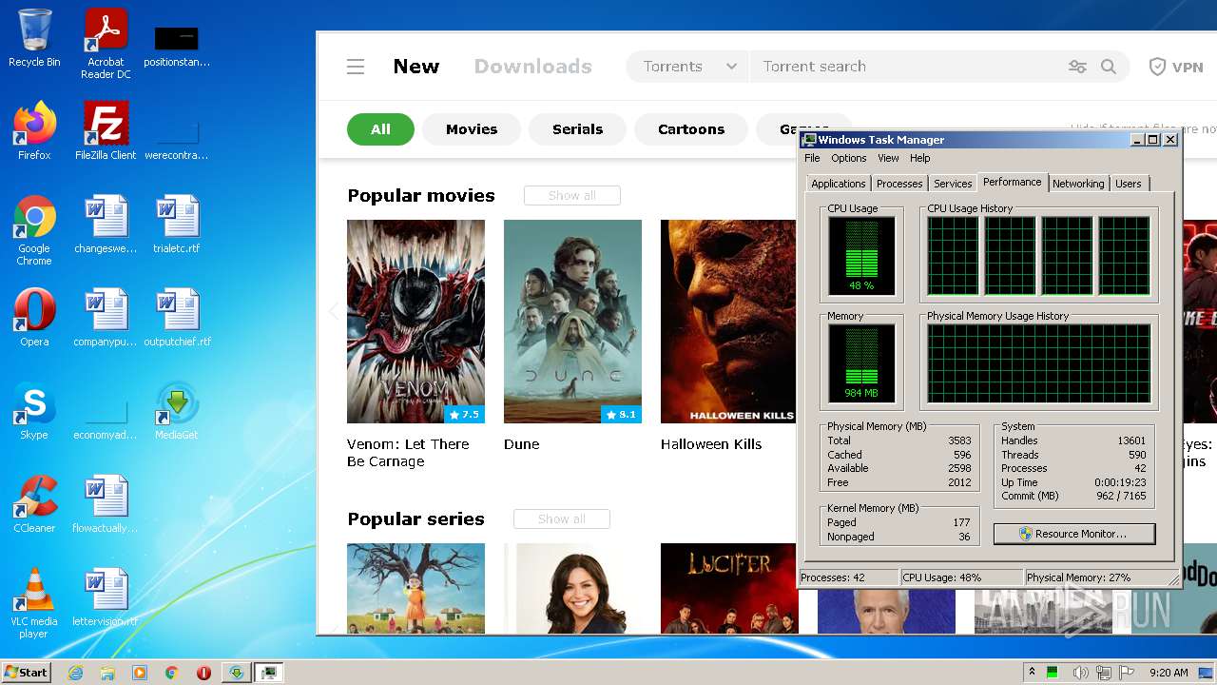The image size is (1217, 685).
Task: Open File menu in Task Manager
Action: tap(812, 158)
